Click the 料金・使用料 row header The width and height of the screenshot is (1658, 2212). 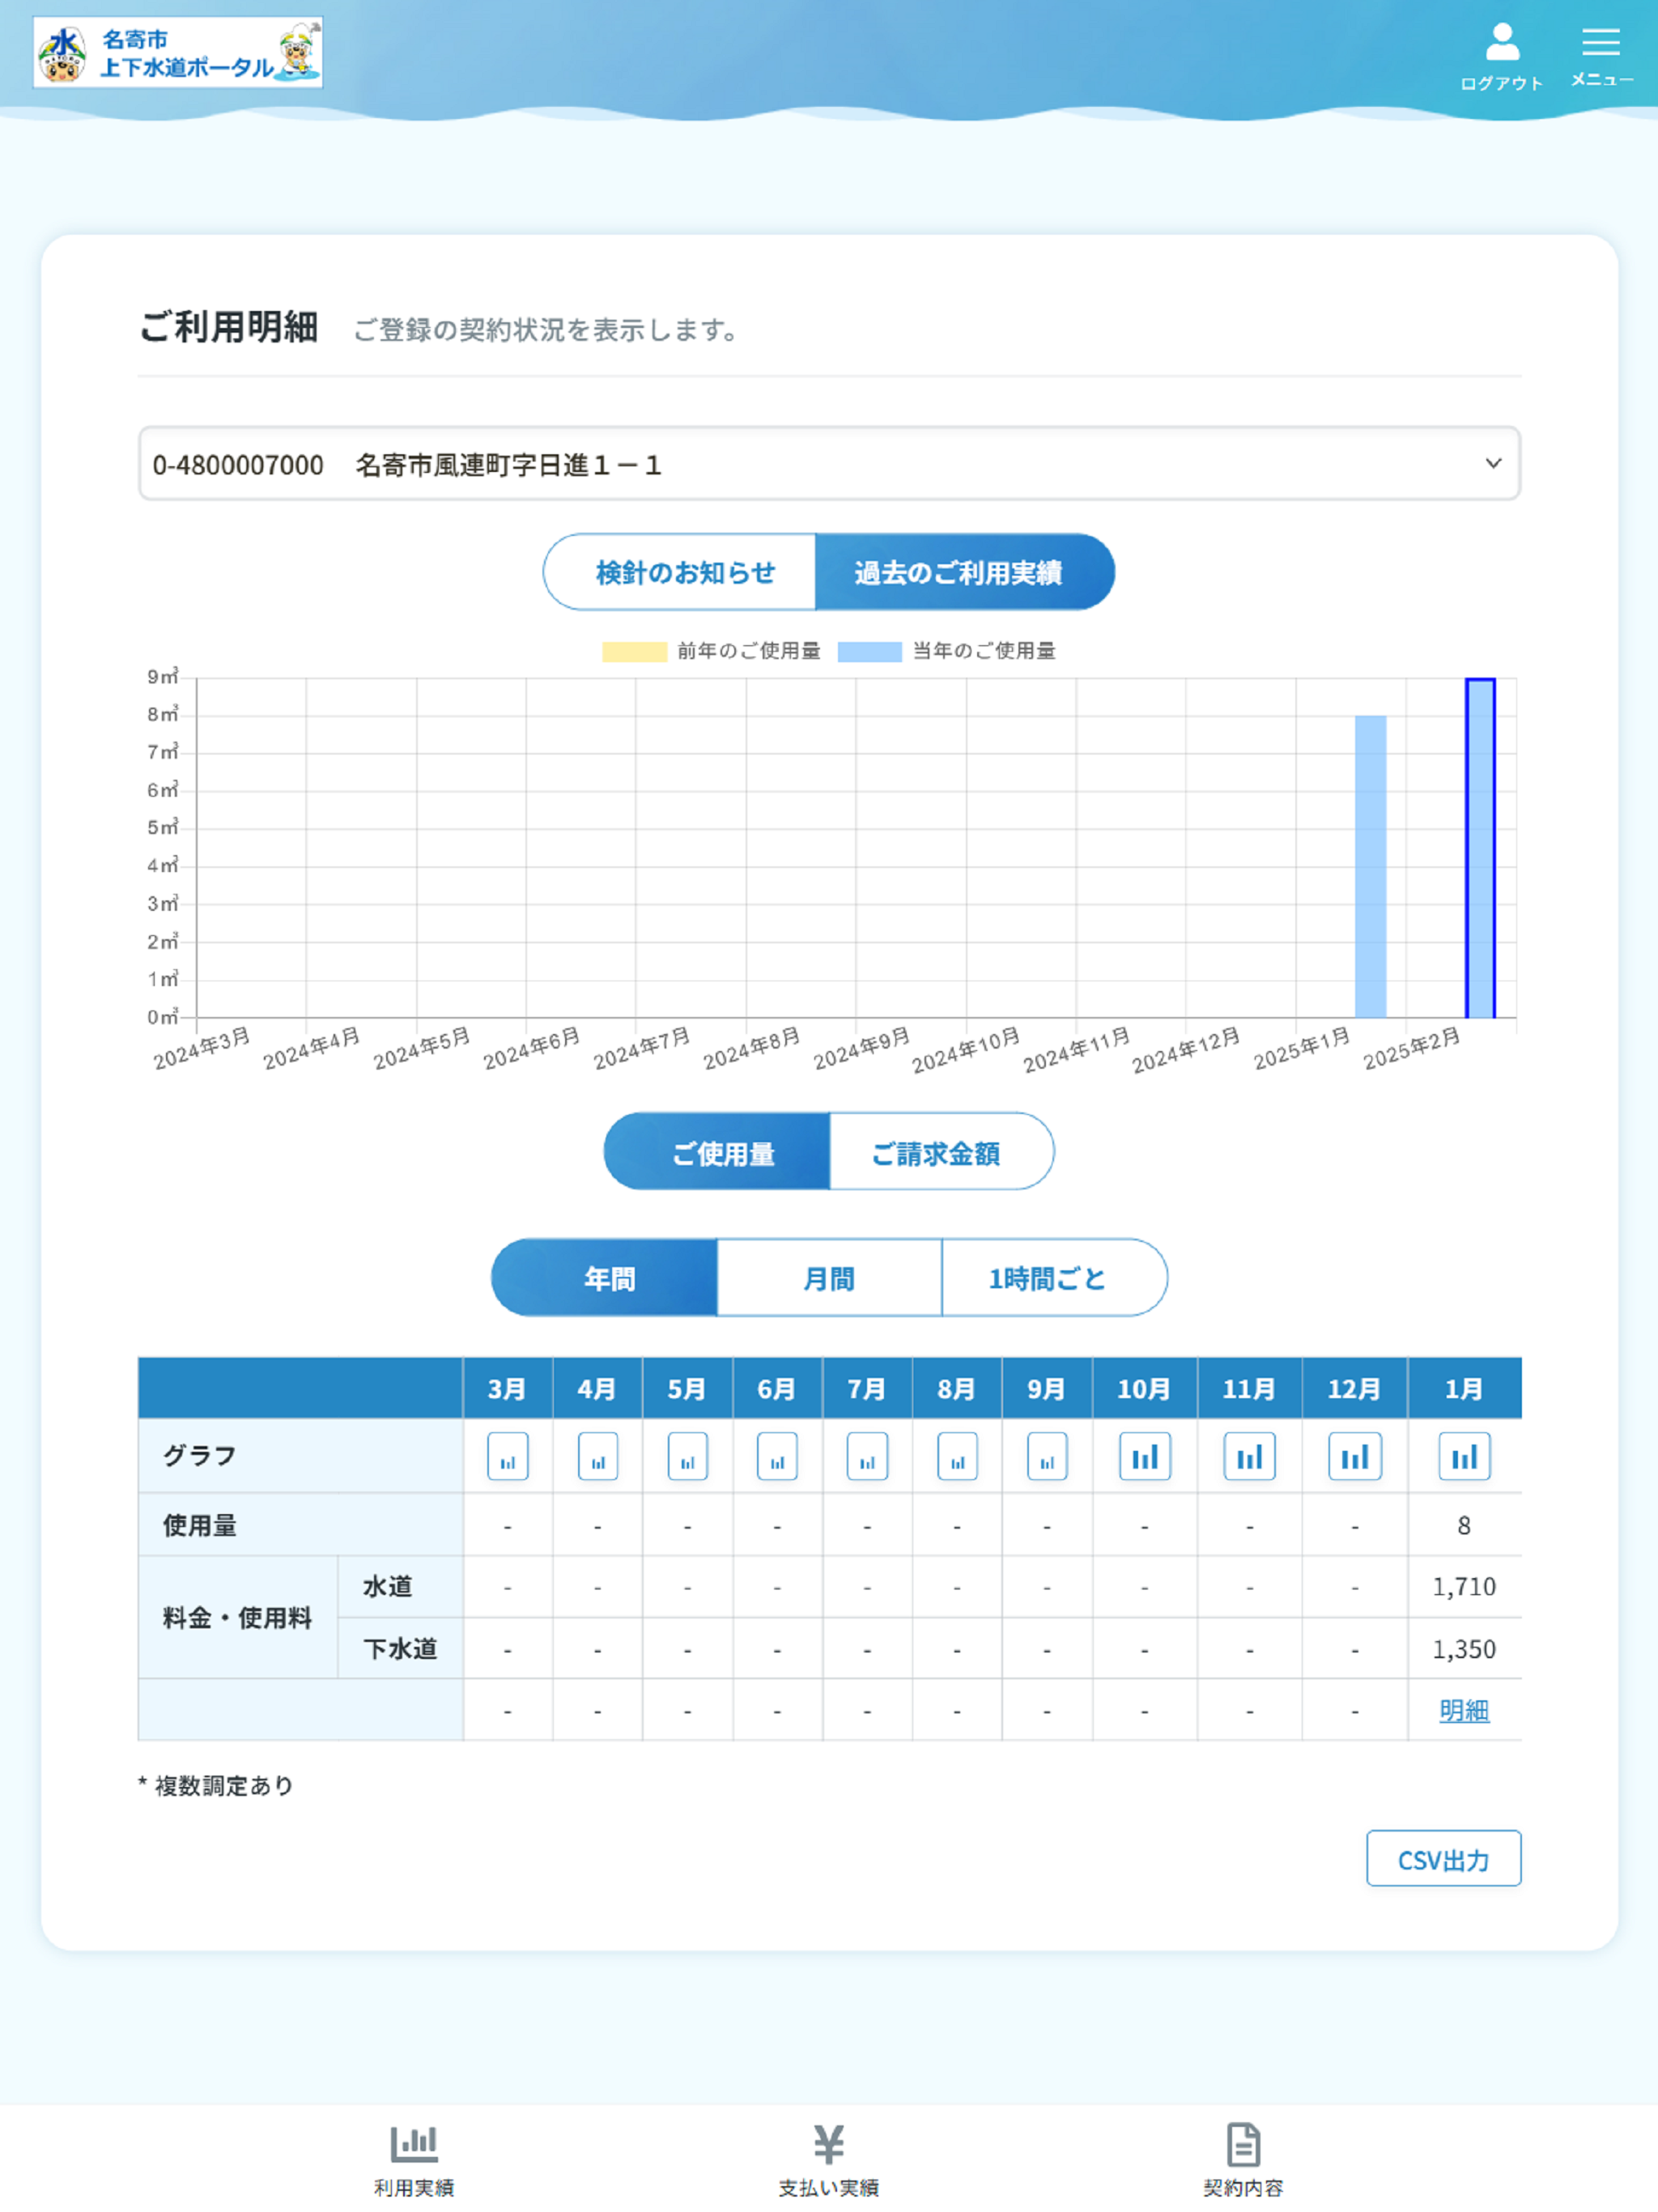[238, 1618]
